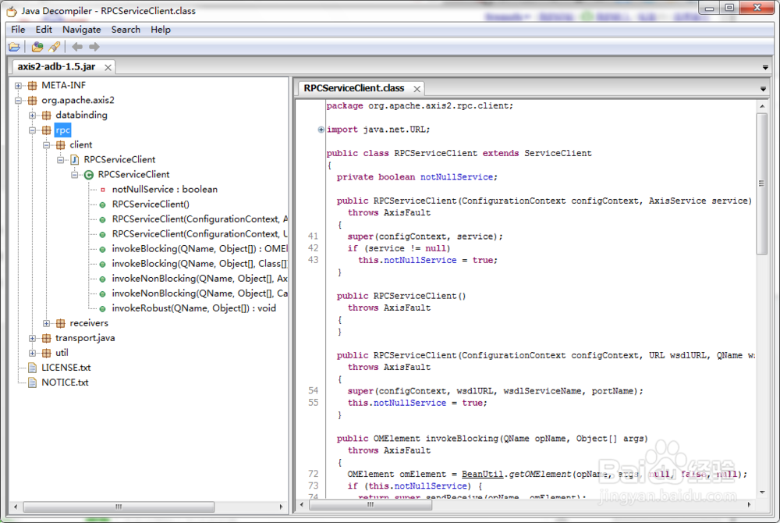The width and height of the screenshot is (780, 523).
Task: Open the Search menu
Action: point(126,30)
